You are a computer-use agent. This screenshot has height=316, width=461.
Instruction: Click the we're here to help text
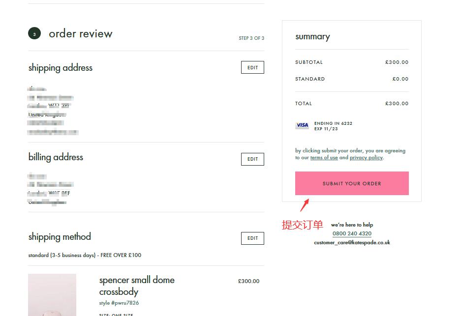(x=352, y=225)
